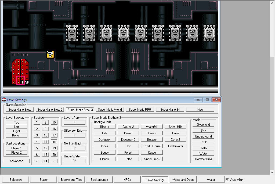Image resolution: width=275 pixels, height=184 pixels.
Task: Select Pipes background
Action: pos(104,146)
